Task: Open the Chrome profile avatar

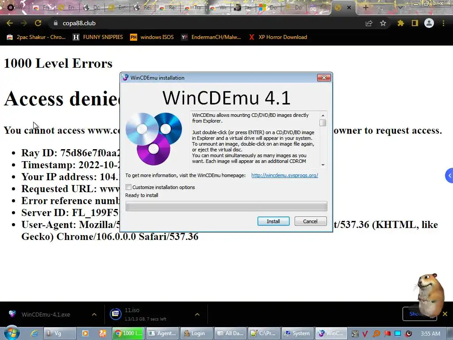Action: [x=429, y=23]
